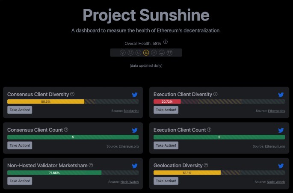Open help icon beside Geolocation Diversity
This screenshot has height=193, width=293.
206,165
